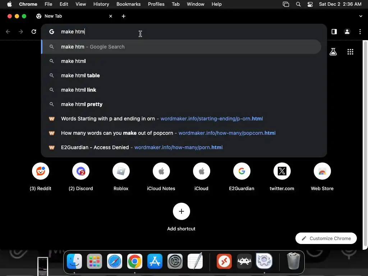This screenshot has height=276, width=368.
Task: Open Launchpad from the Dock
Action: [x=95, y=261]
